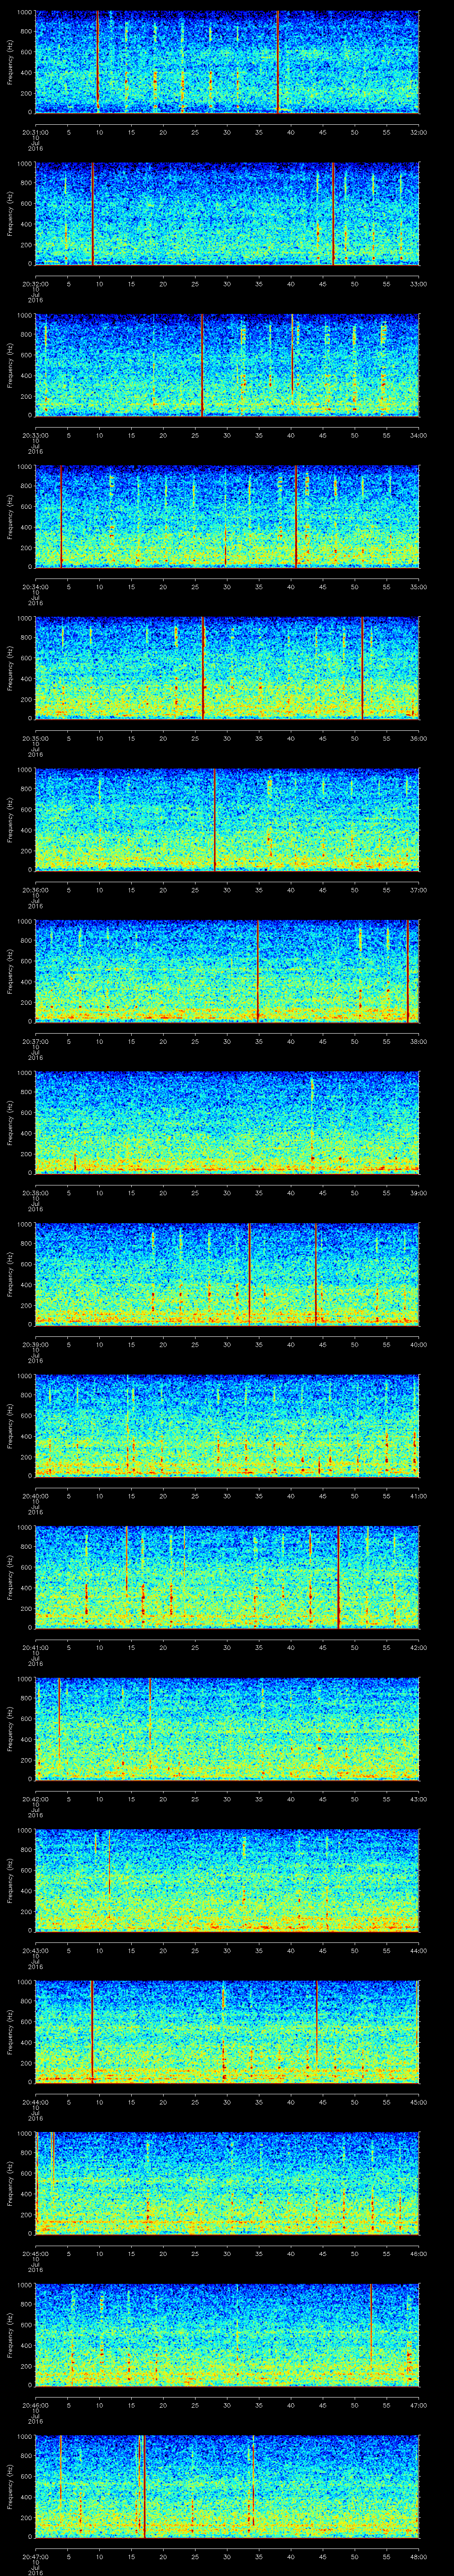
Task: Choose the spectrogram panel starting at 20:36:00
Action: coord(227,820)
